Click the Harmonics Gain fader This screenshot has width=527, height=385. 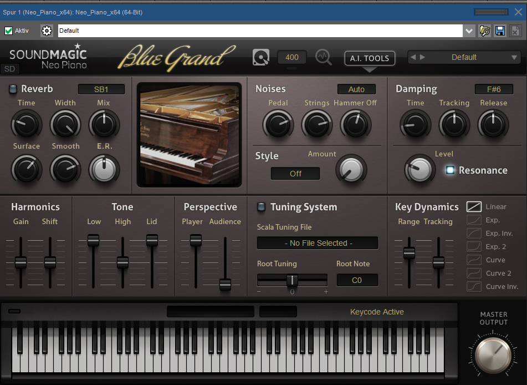[x=21, y=262]
